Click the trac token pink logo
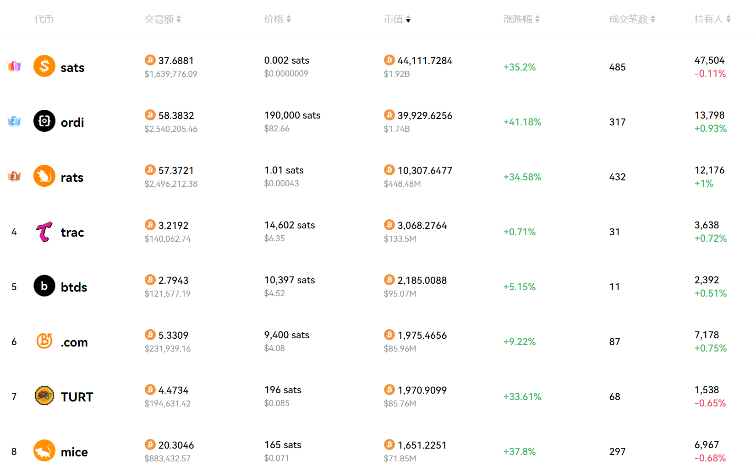The height and width of the screenshot is (466, 756). [44, 232]
